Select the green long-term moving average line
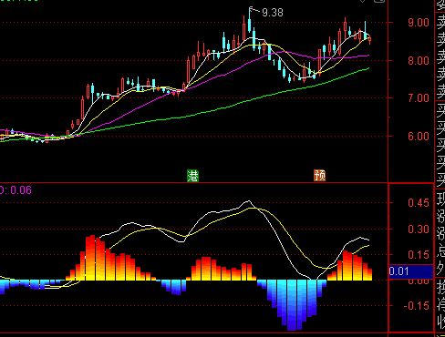 [212, 110]
